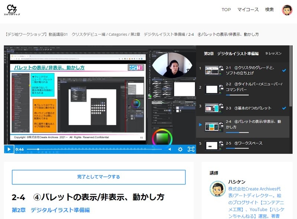Image resolution: width=297 pixels, height=219 pixels.
Task: Click the presenter webcam overlay in video
Action: (172, 65)
